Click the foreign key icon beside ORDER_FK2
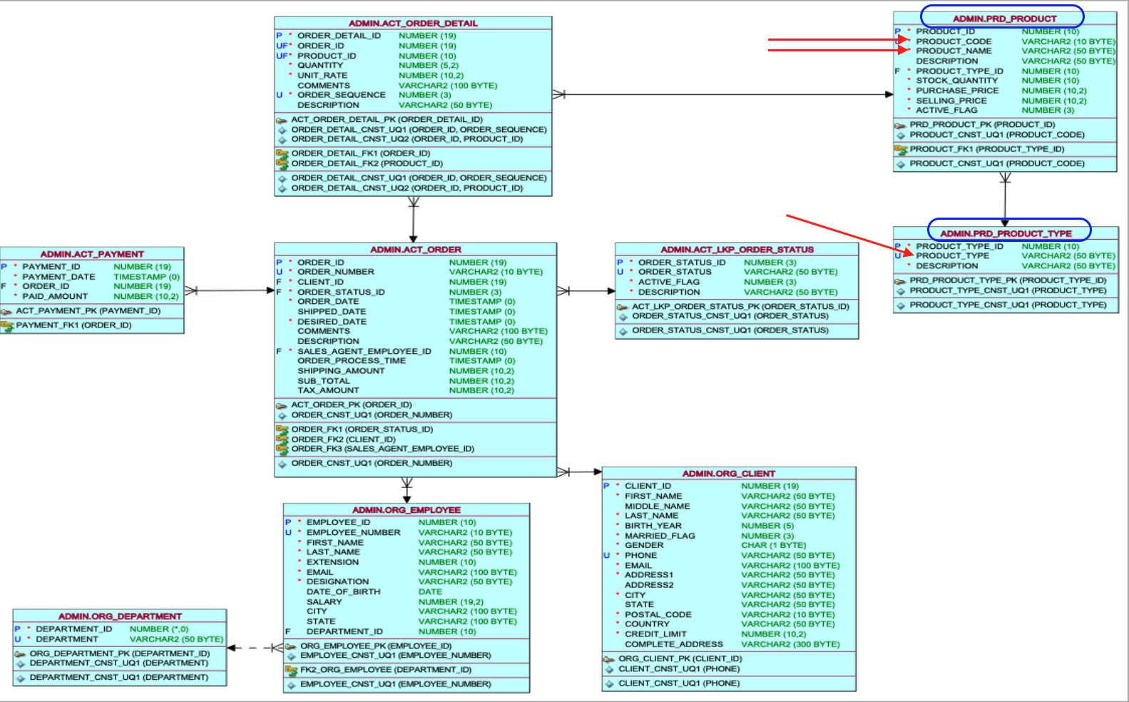Viewport: 1129px width, 702px height. [282, 439]
